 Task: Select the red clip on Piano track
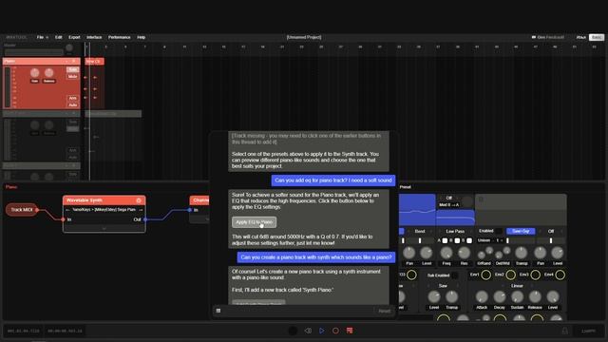(x=94, y=61)
